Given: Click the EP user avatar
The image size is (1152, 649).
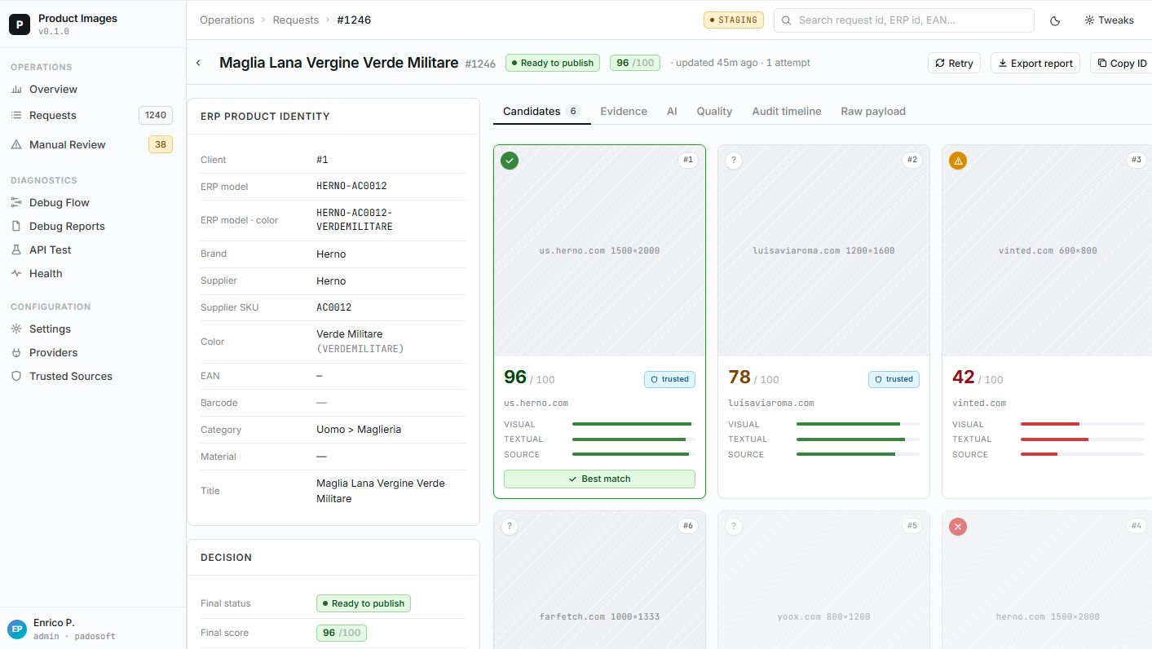Looking at the screenshot, I should tap(17, 629).
